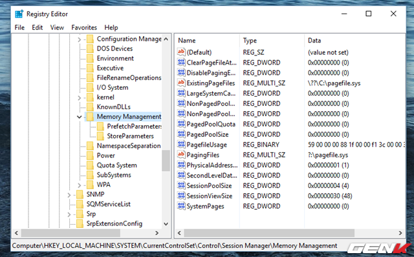Open the Favorites menu
The width and height of the screenshot is (414, 257).
click(x=84, y=27)
